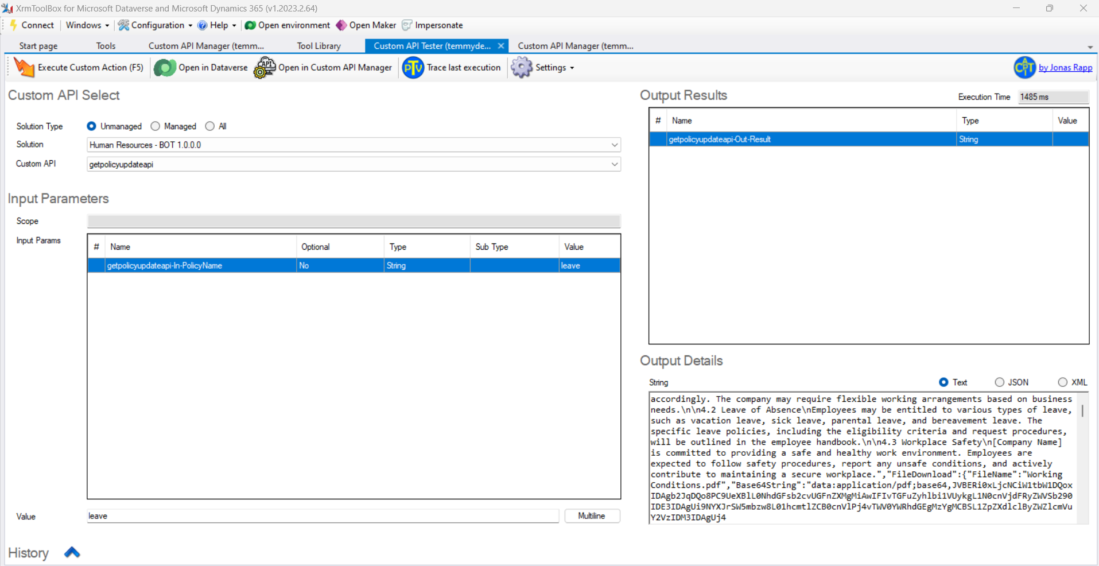Screen dimensions: 1099x566
Task: Click the Open environment green icon
Action: click(250, 25)
